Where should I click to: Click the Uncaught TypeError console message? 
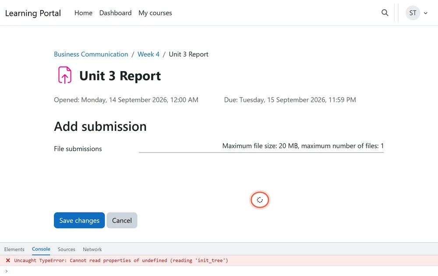tap(121, 260)
